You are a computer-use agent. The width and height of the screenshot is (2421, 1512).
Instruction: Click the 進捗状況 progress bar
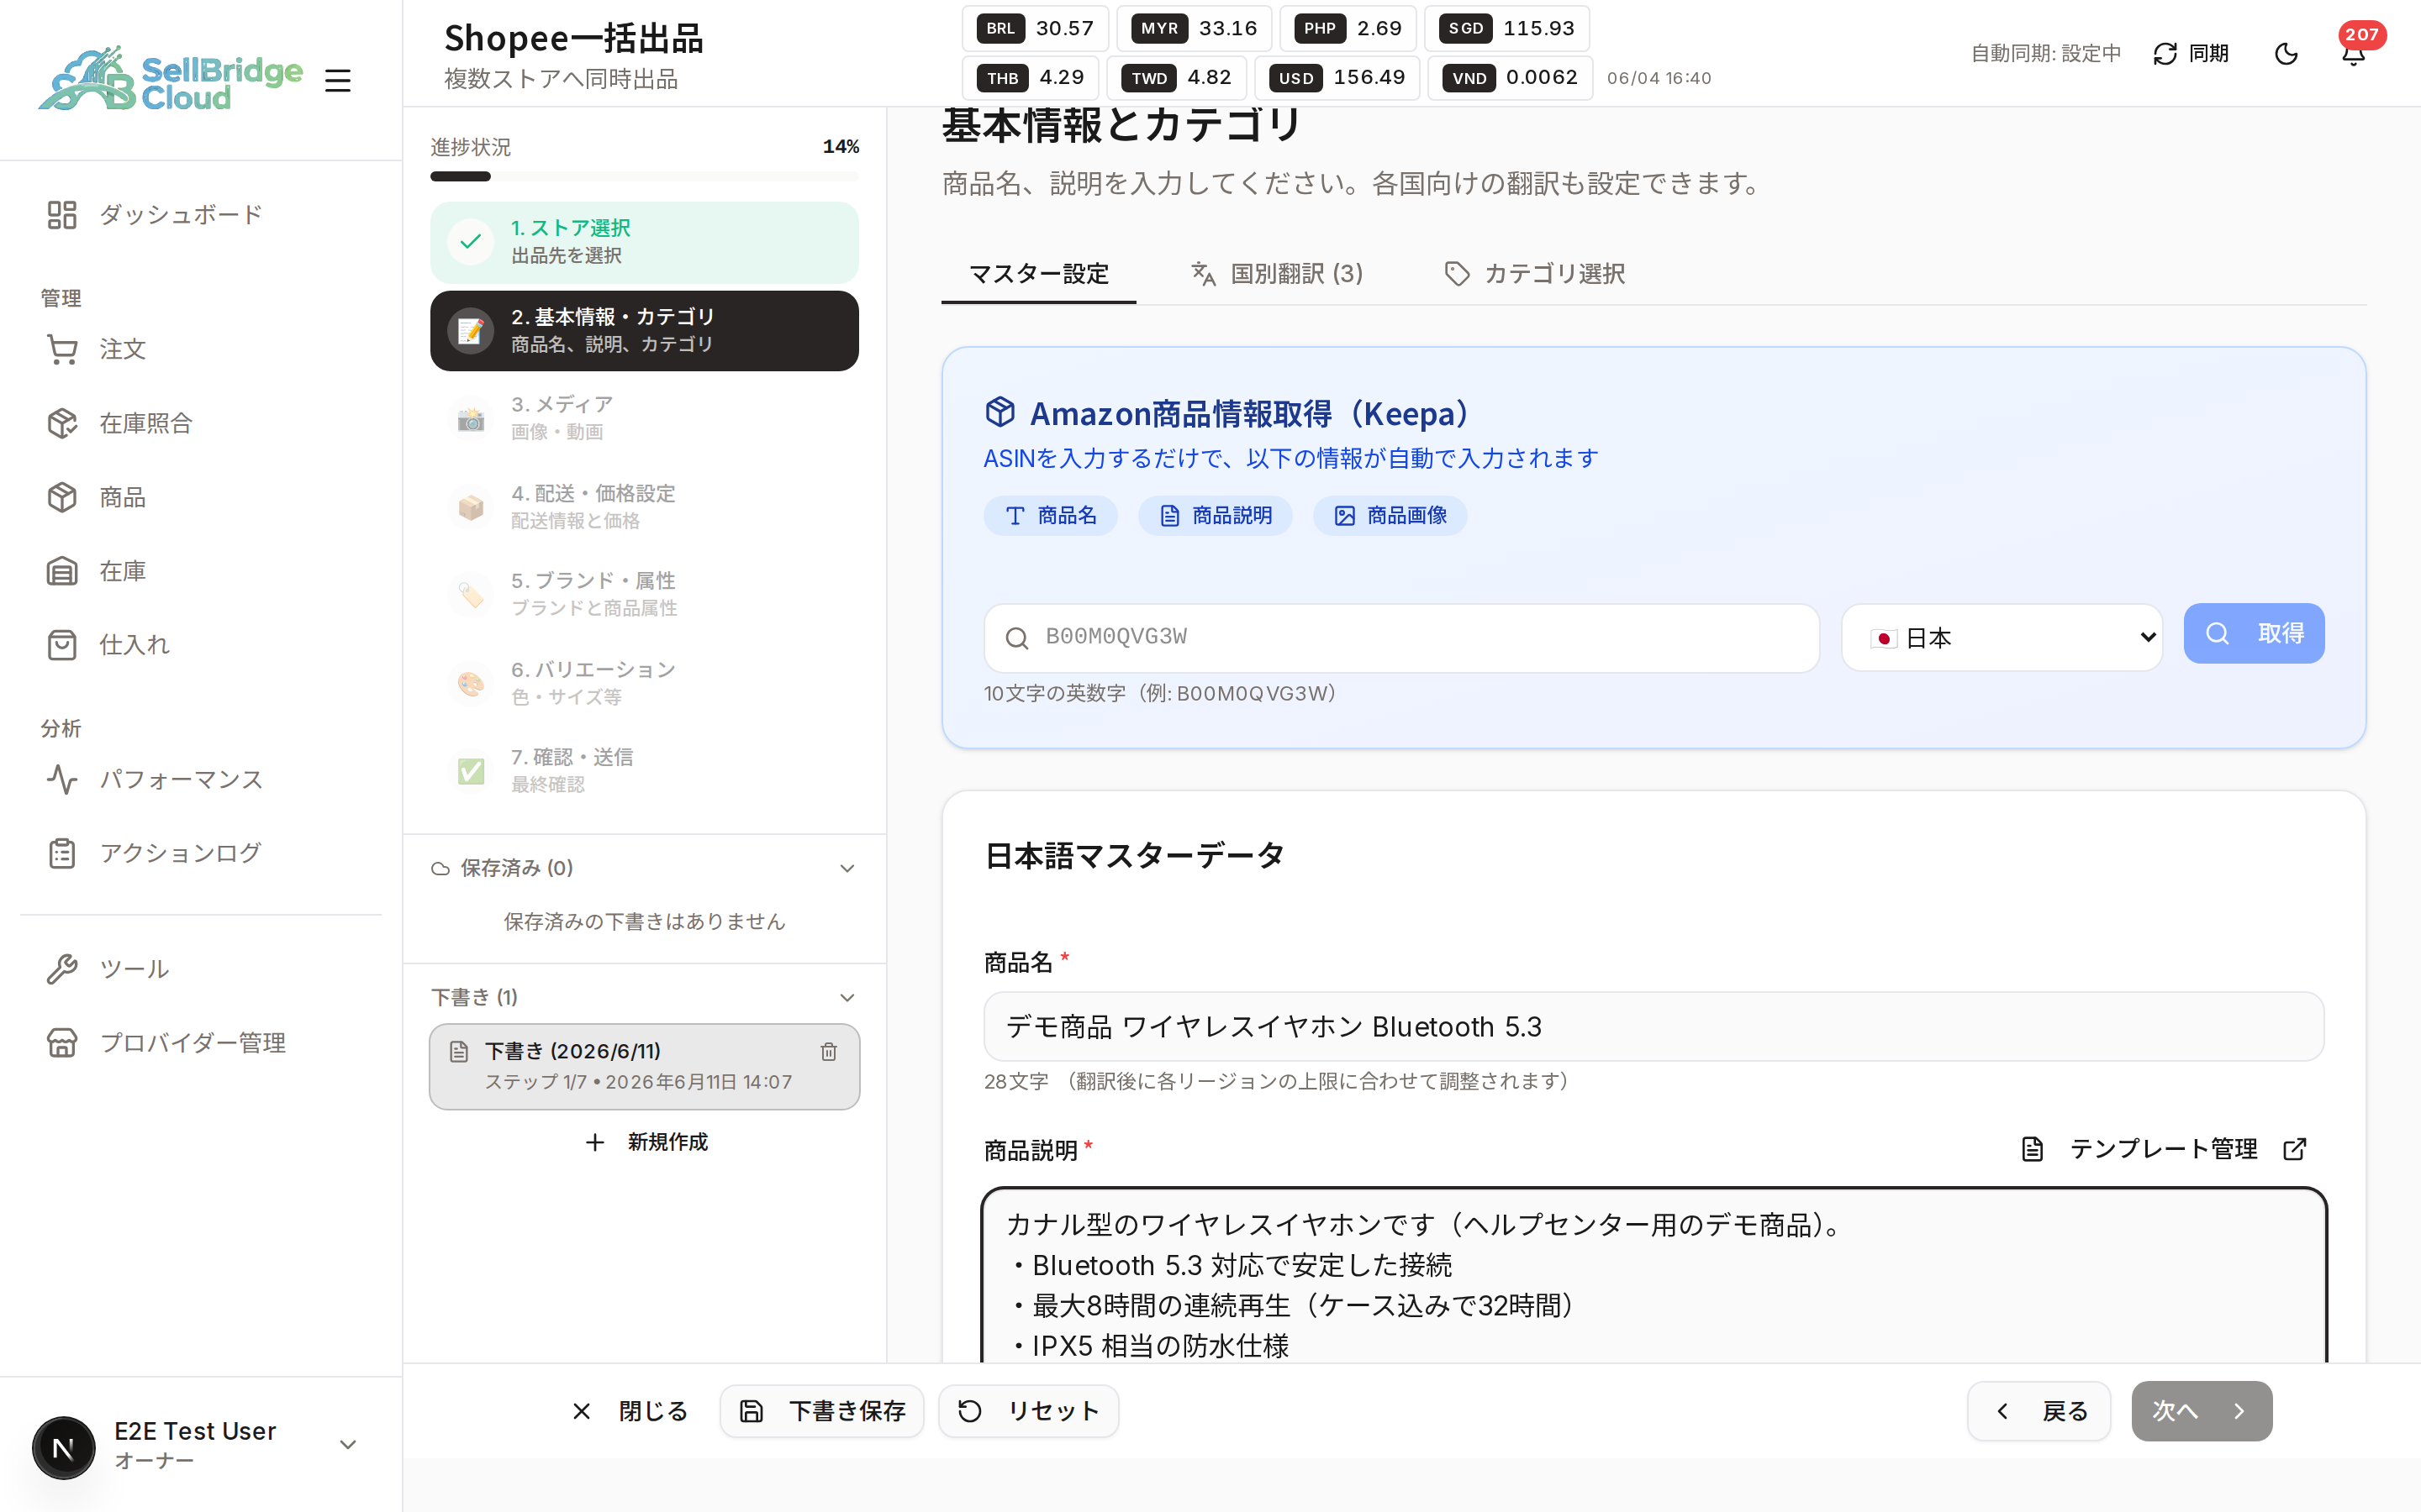coord(644,176)
